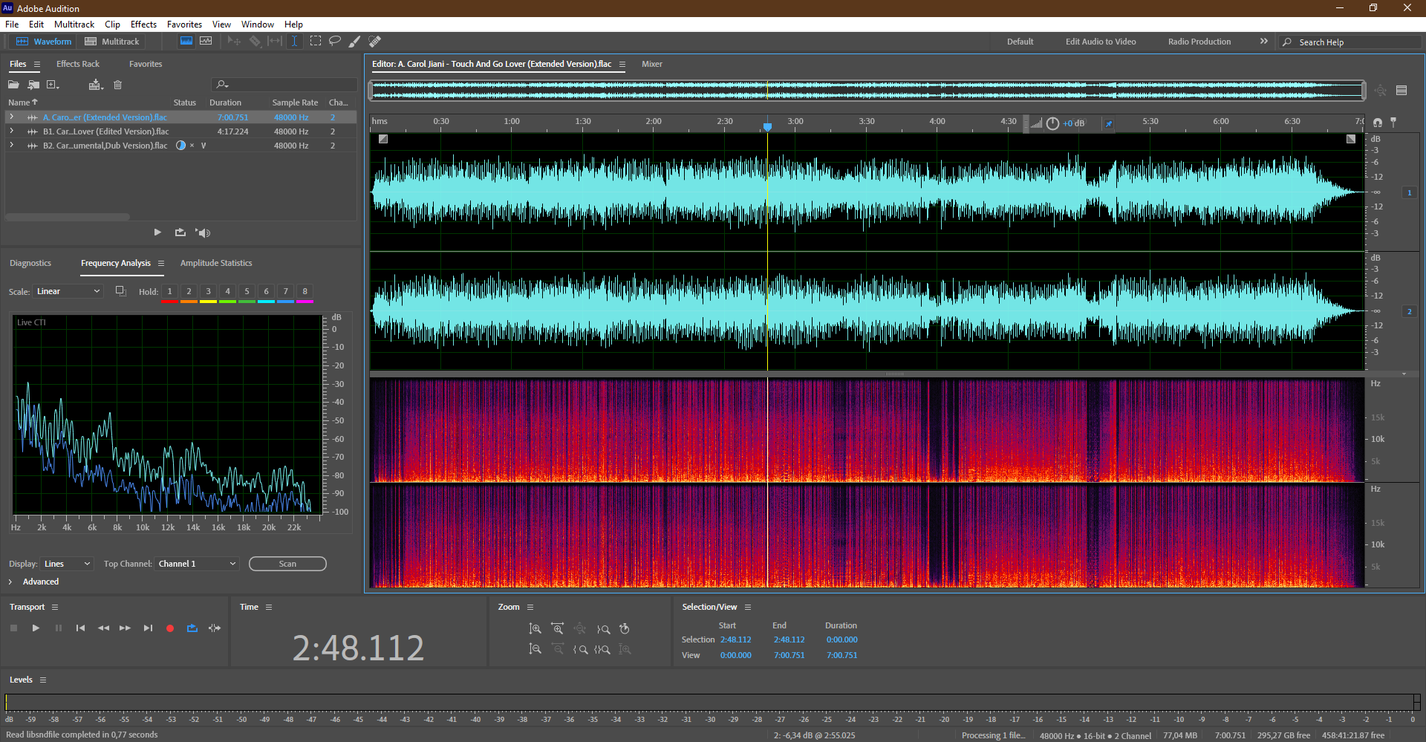Toggle the spectral frequency display button
The image size is (1426, 742).
coord(186,42)
